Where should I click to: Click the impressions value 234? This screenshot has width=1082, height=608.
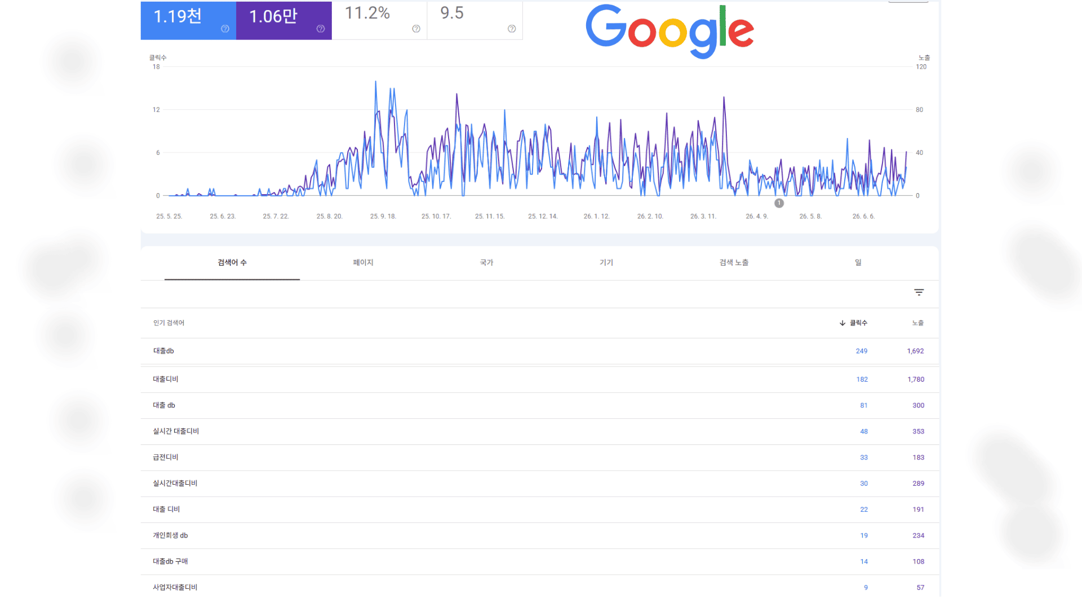pos(919,536)
